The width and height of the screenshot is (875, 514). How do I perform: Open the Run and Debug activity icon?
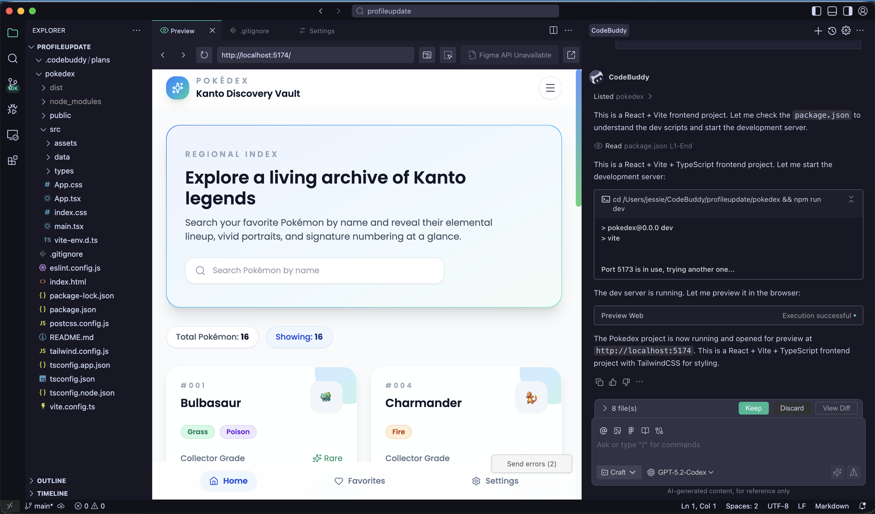coord(13,109)
